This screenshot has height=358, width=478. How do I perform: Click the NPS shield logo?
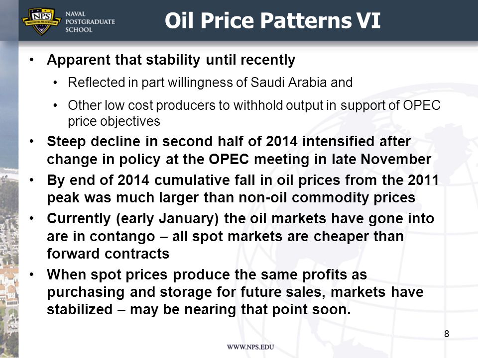pos(42,21)
